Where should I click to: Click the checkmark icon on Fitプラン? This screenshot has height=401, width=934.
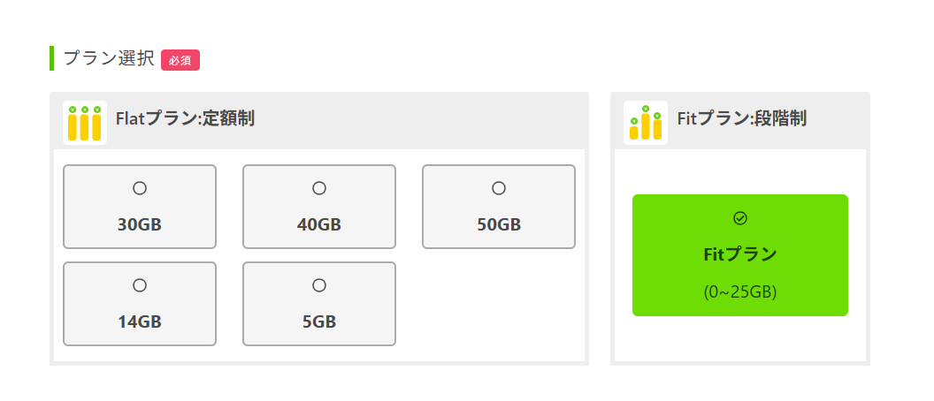[740, 218]
